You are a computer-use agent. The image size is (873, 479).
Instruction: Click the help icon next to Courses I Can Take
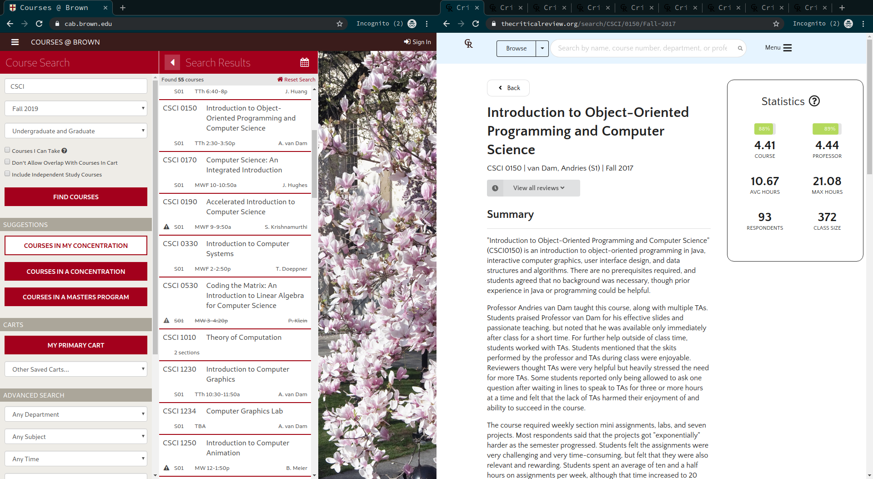pyautogui.click(x=64, y=151)
